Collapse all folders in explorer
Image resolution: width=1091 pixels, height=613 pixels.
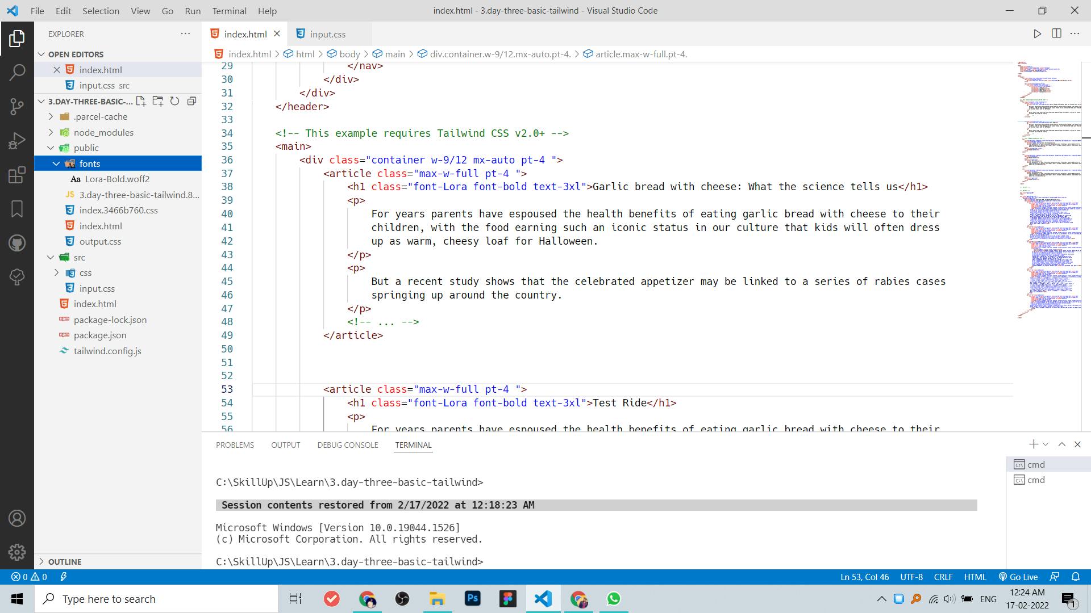(x=192, y=101)
